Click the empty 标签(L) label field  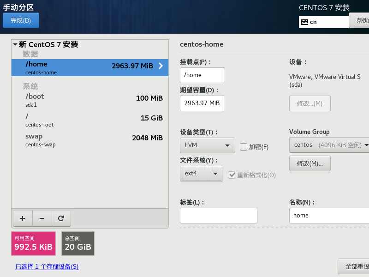pyautogui.click(x=218, y=216)
